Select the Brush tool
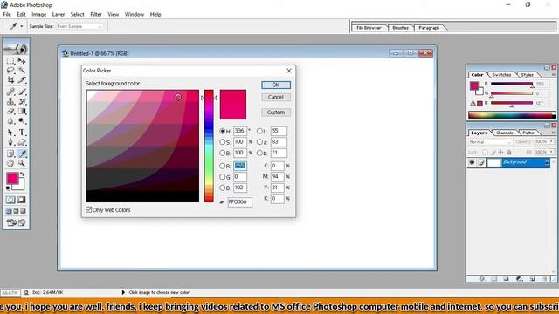This screenshot has width=559, height=314. [22, 92]
